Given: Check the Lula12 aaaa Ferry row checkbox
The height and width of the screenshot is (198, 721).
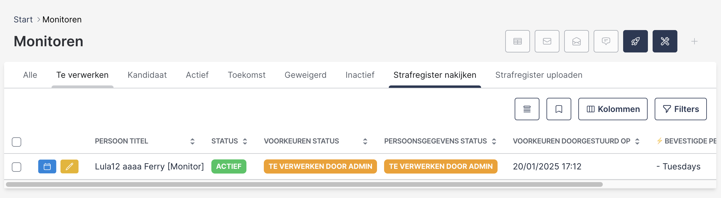Looking at the screenshot, I should [17, 167].
